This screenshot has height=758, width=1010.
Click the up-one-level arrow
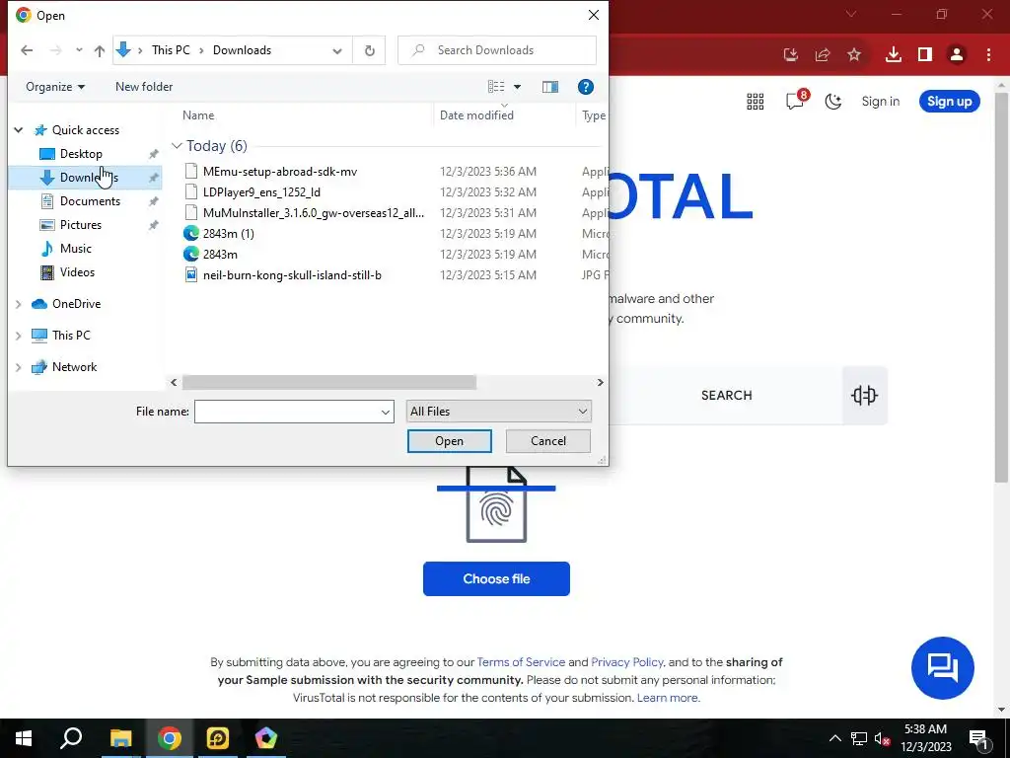tap(100, 50)
